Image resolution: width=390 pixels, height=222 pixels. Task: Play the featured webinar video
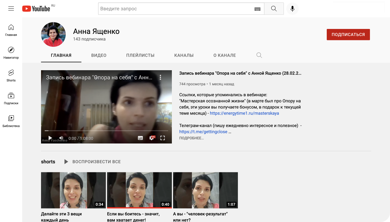[x=50, y=138]
